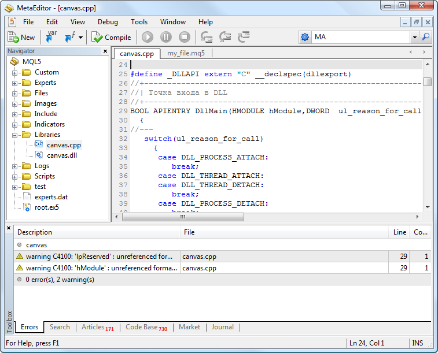Screen dimensions: 438x353
Task: Click the editor scroll down arrow
Action: 428,207
